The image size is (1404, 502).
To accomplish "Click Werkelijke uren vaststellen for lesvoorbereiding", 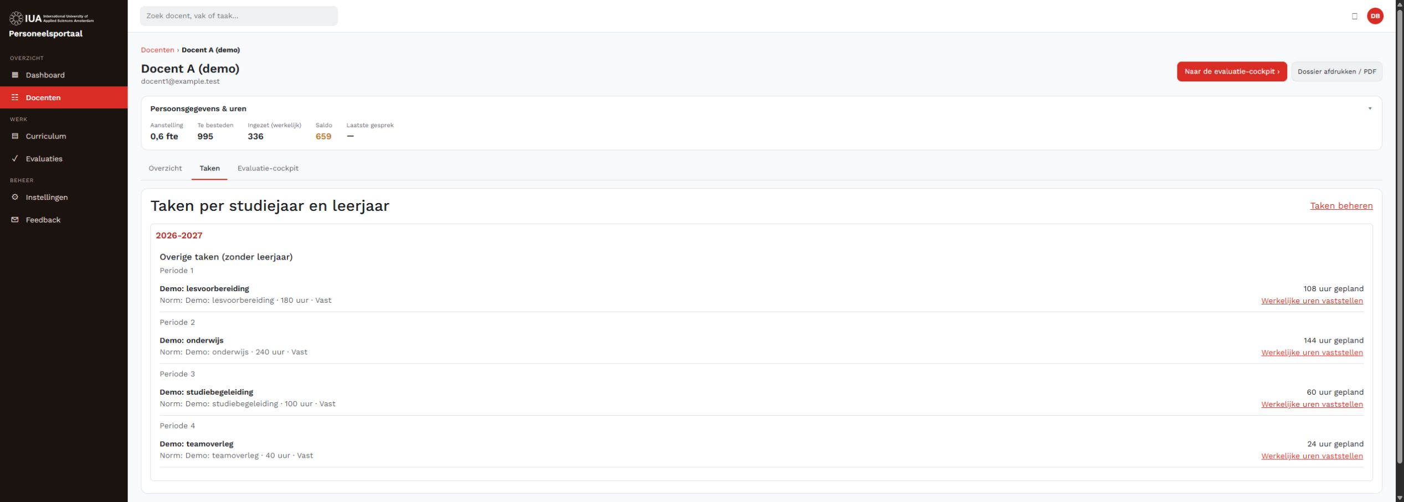I will click(x=1312, y=301).
